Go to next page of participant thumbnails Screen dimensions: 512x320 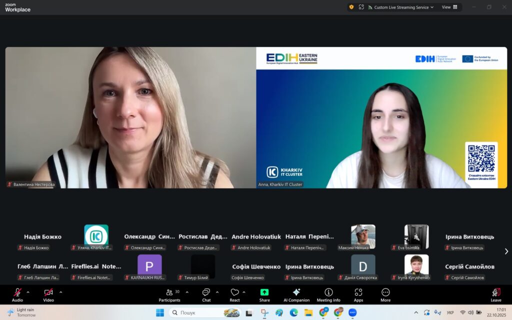coord(506,251)
